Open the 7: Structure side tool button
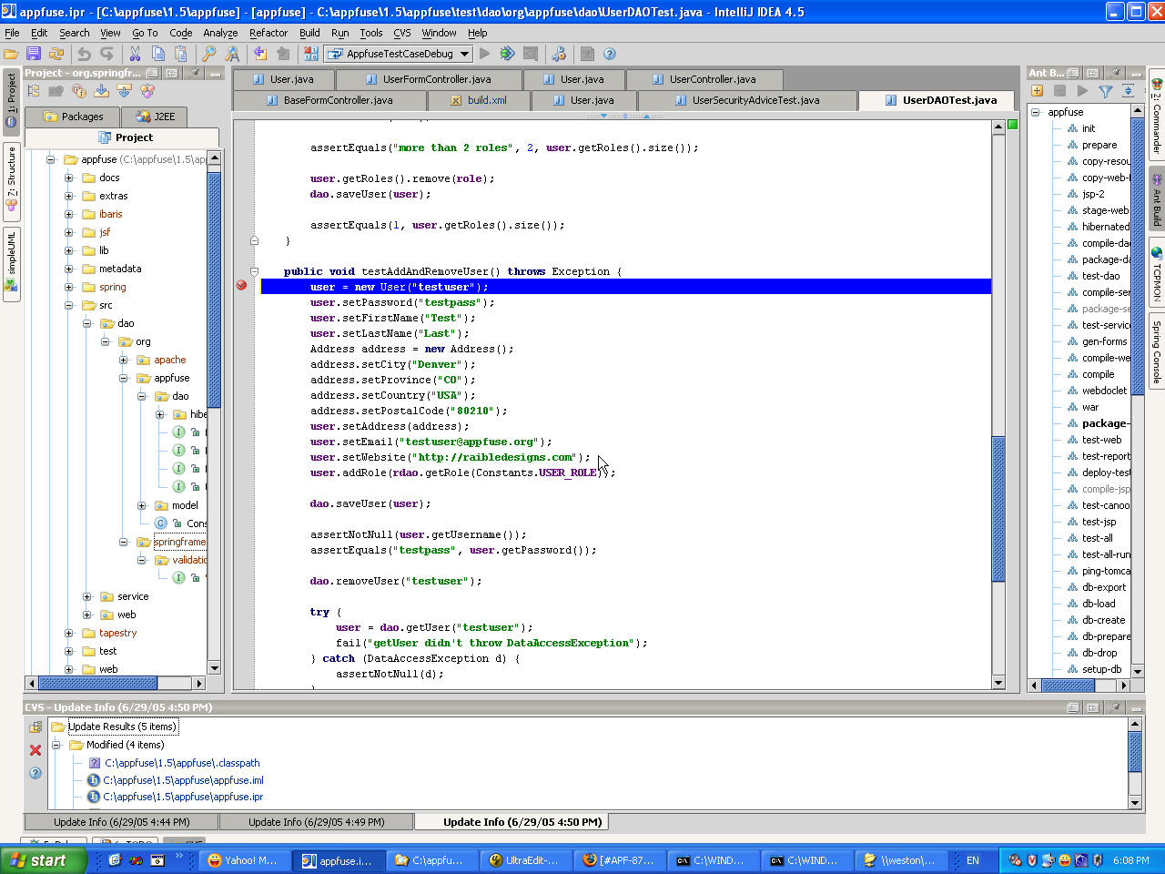This screenshot has width=1165, height=874. (x=11, y=180)
